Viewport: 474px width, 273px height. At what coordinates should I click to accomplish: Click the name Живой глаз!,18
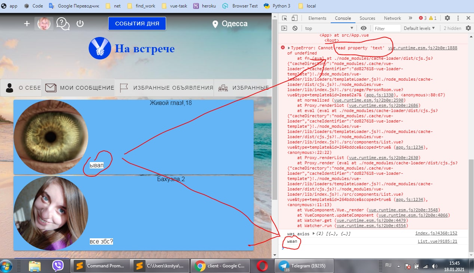pyautogui.click(x=171, y=103)
